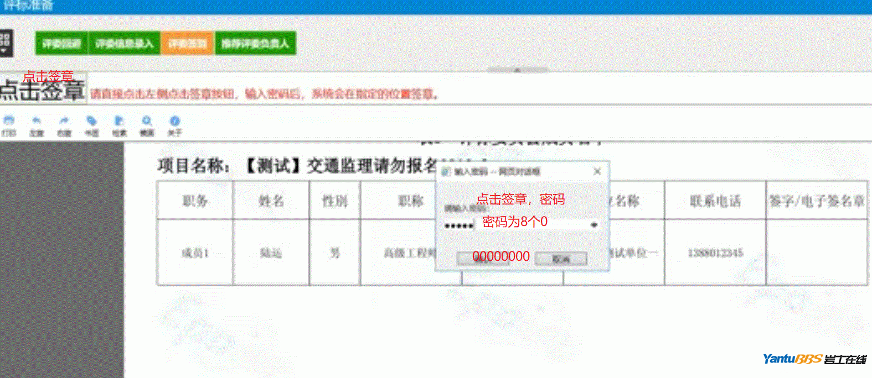Switch to the 评委信息录入 tab
872x378 pixels.
[124, 44]
